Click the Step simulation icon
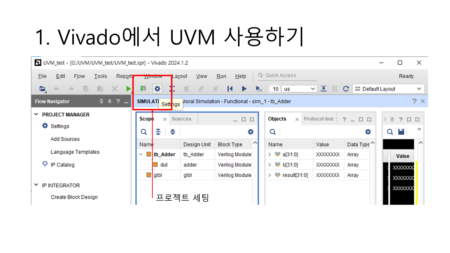 pos(324,89)
